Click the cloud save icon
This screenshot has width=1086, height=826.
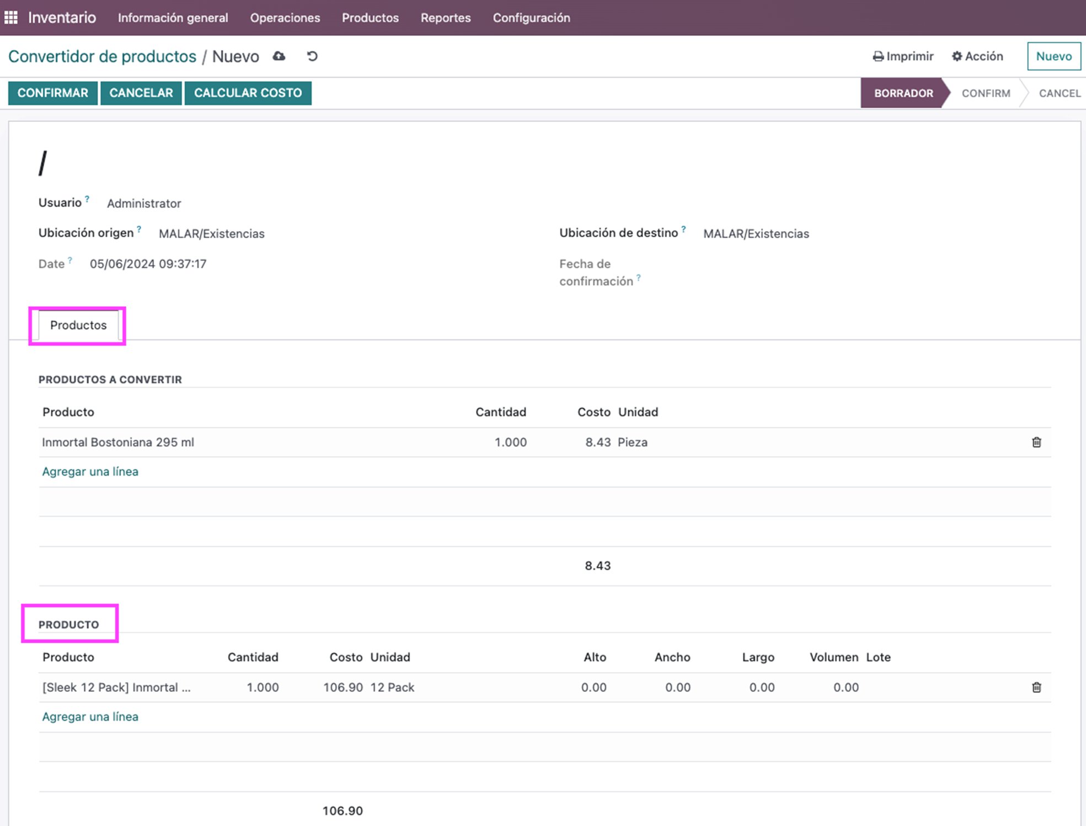(279, 56)
